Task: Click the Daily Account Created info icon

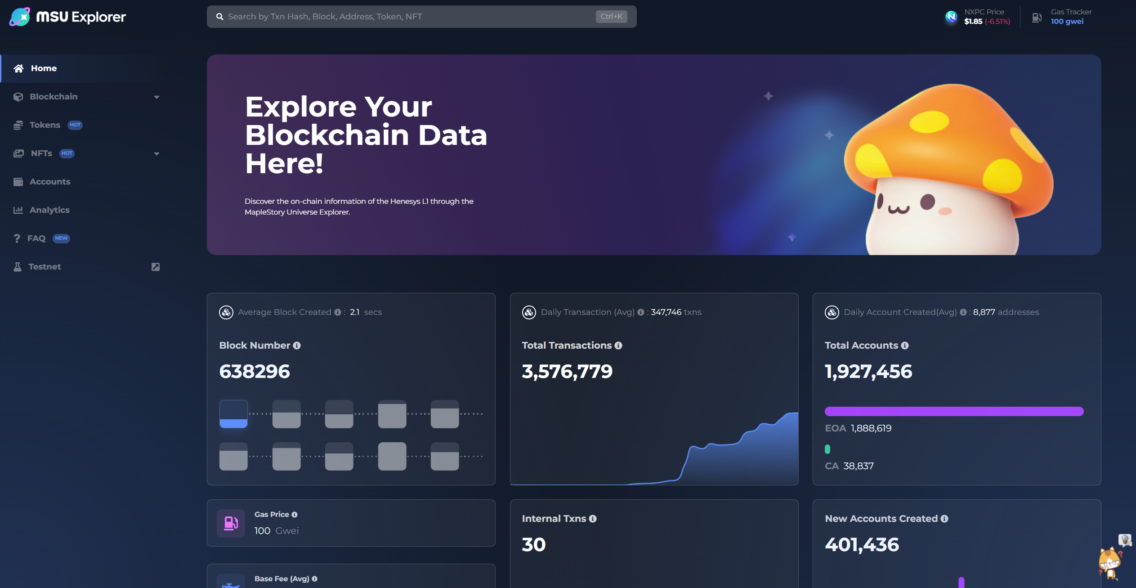Action: coord(963,312)
